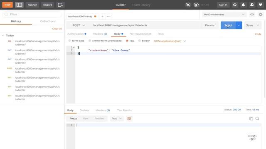
Task: Send the POST request
Action: (x=228, y=25)
